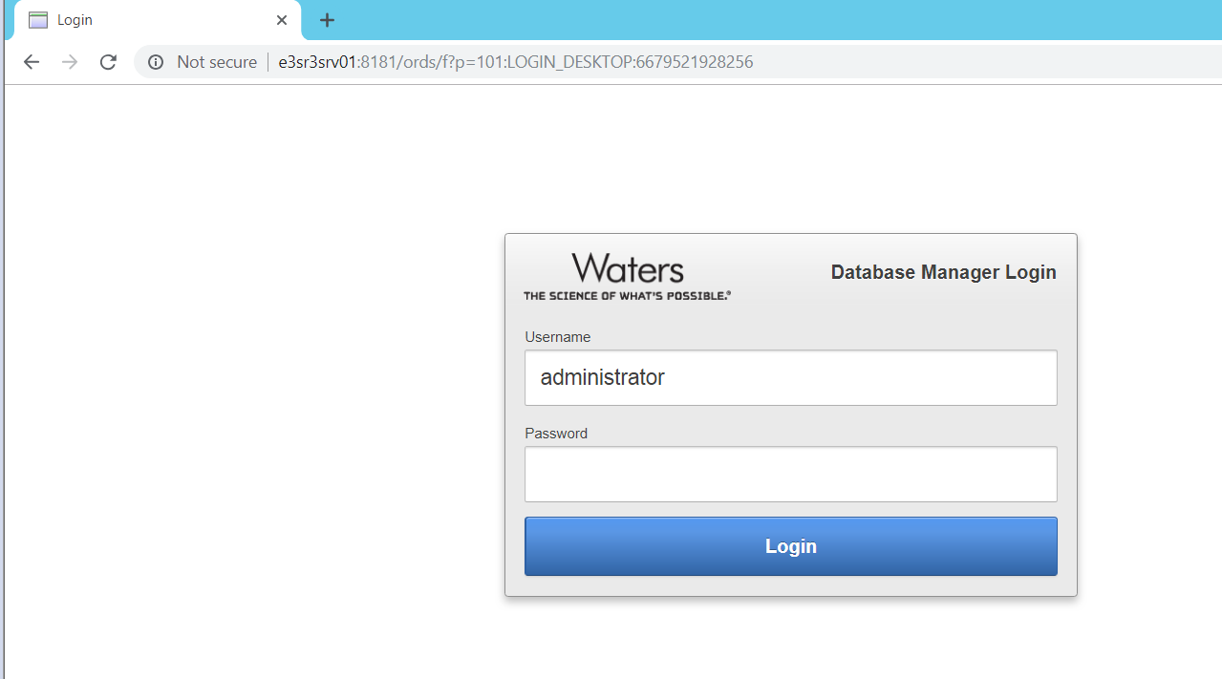Click the Waters logo

[628, 268]
